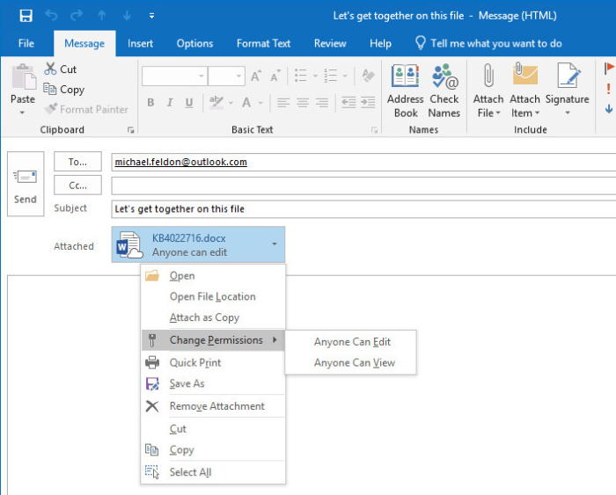Click the To... recipients button

(77, 162)
